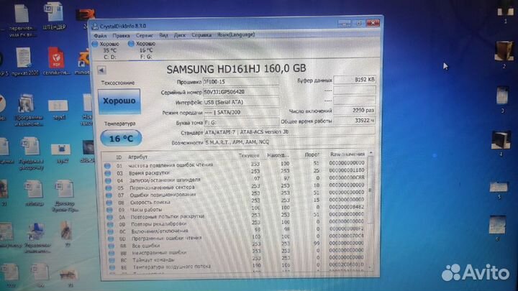Click the Возможности S.M.A.R.T. field
The height and width of the screenshot is (291, 518).
(x=289, y=142)
